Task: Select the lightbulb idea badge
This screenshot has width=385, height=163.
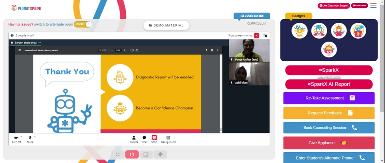Action: (x=358, y=30)
